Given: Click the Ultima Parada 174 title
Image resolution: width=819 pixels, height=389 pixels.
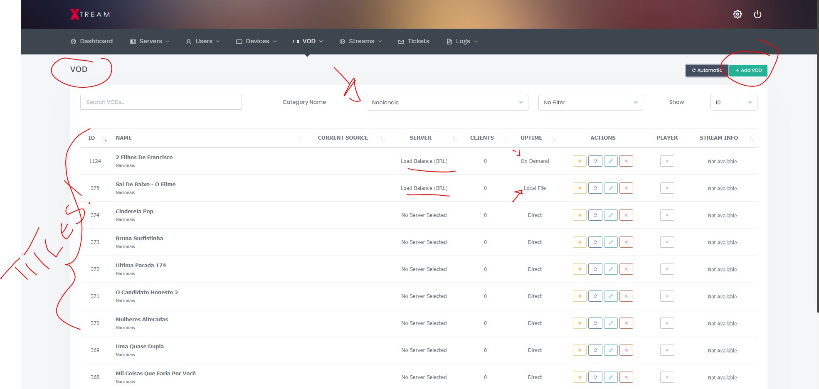Looking at the screenshot, I should pos(141,265).
